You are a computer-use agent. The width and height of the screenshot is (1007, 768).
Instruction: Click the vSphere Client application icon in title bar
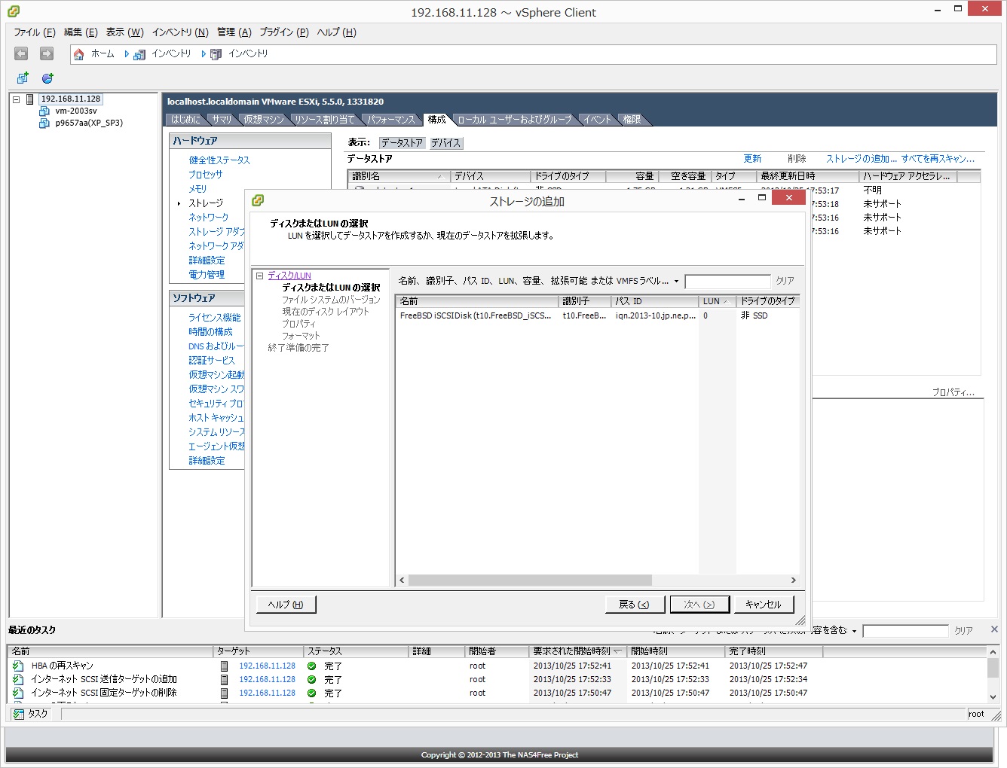tap(14, 11)
